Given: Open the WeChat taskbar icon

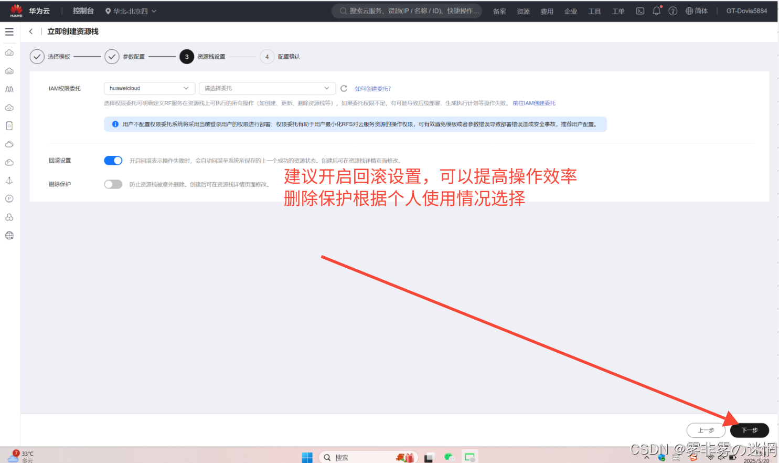Looking at the screenshot, I should 449,457.
